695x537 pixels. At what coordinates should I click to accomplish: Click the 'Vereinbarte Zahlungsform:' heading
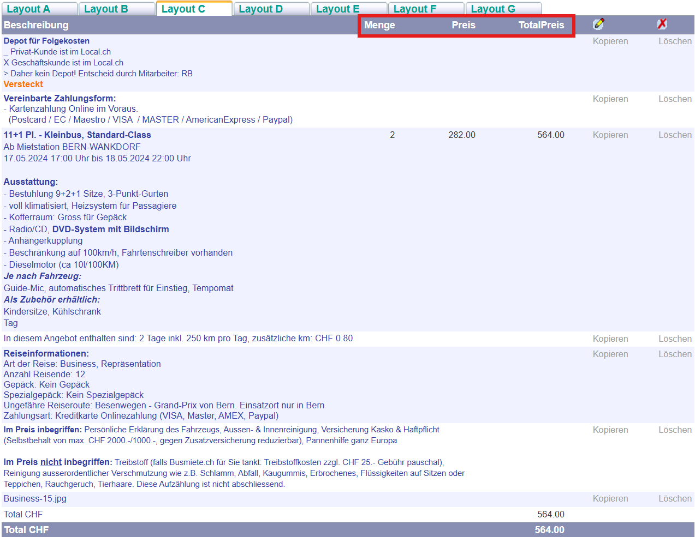click(60, 99)
